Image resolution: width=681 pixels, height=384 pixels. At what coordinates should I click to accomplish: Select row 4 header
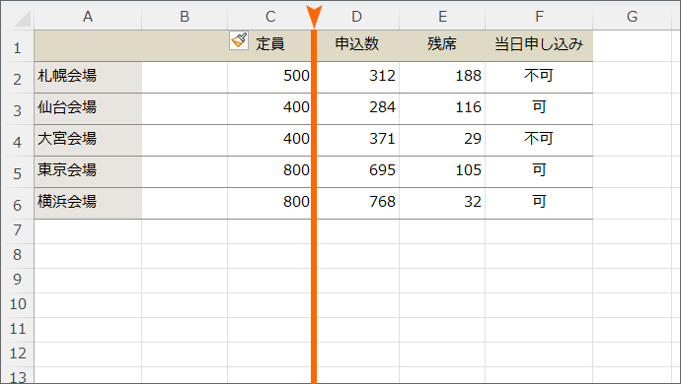coord(18,141)
